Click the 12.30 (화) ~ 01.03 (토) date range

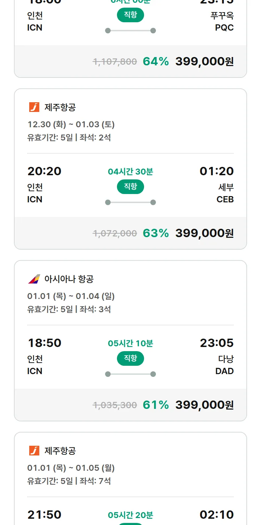(x=71, y=124)
